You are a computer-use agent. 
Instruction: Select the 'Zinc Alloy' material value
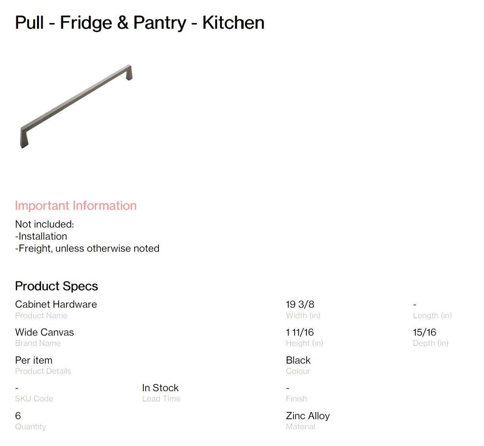(308, 416)
